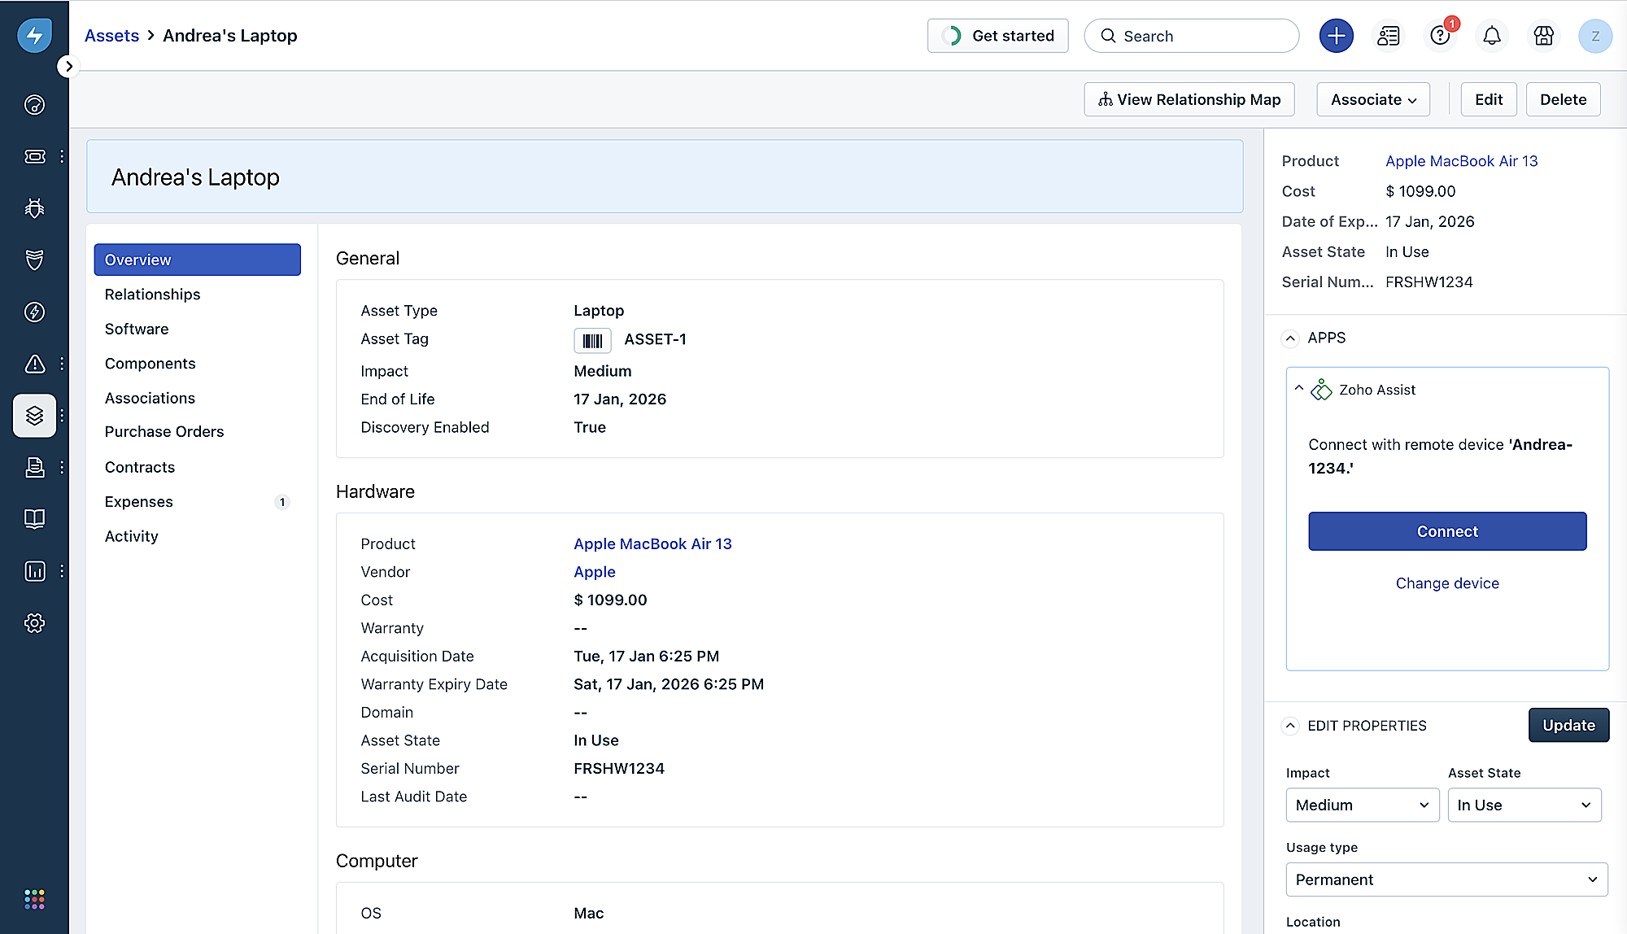Collapse the EDIT PROPERTIES section

tap(1290, 726)
